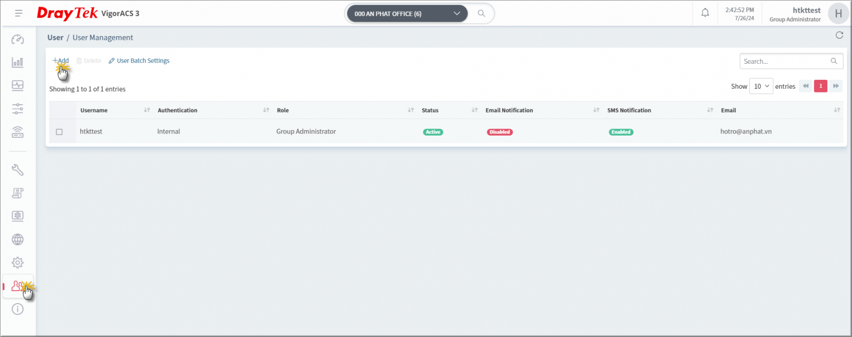Click the Add user button
Viewport: 852px width, 337px height.
pyautogui.click(x=61, y=61)
